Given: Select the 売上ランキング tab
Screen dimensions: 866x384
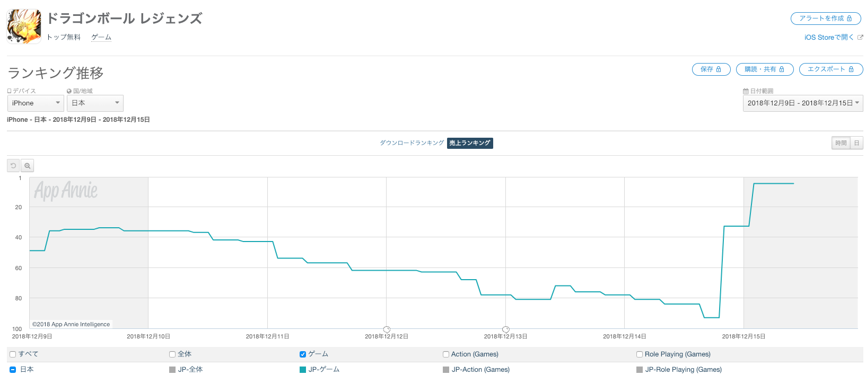Looking at the screenshot, I should coord(470,143).
